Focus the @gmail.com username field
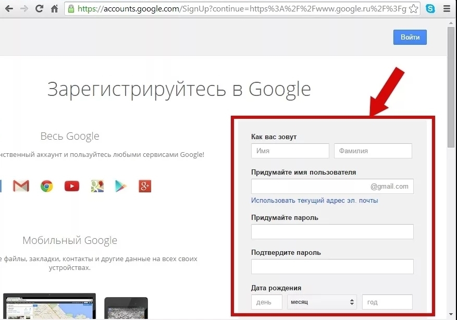 [332, 186]
